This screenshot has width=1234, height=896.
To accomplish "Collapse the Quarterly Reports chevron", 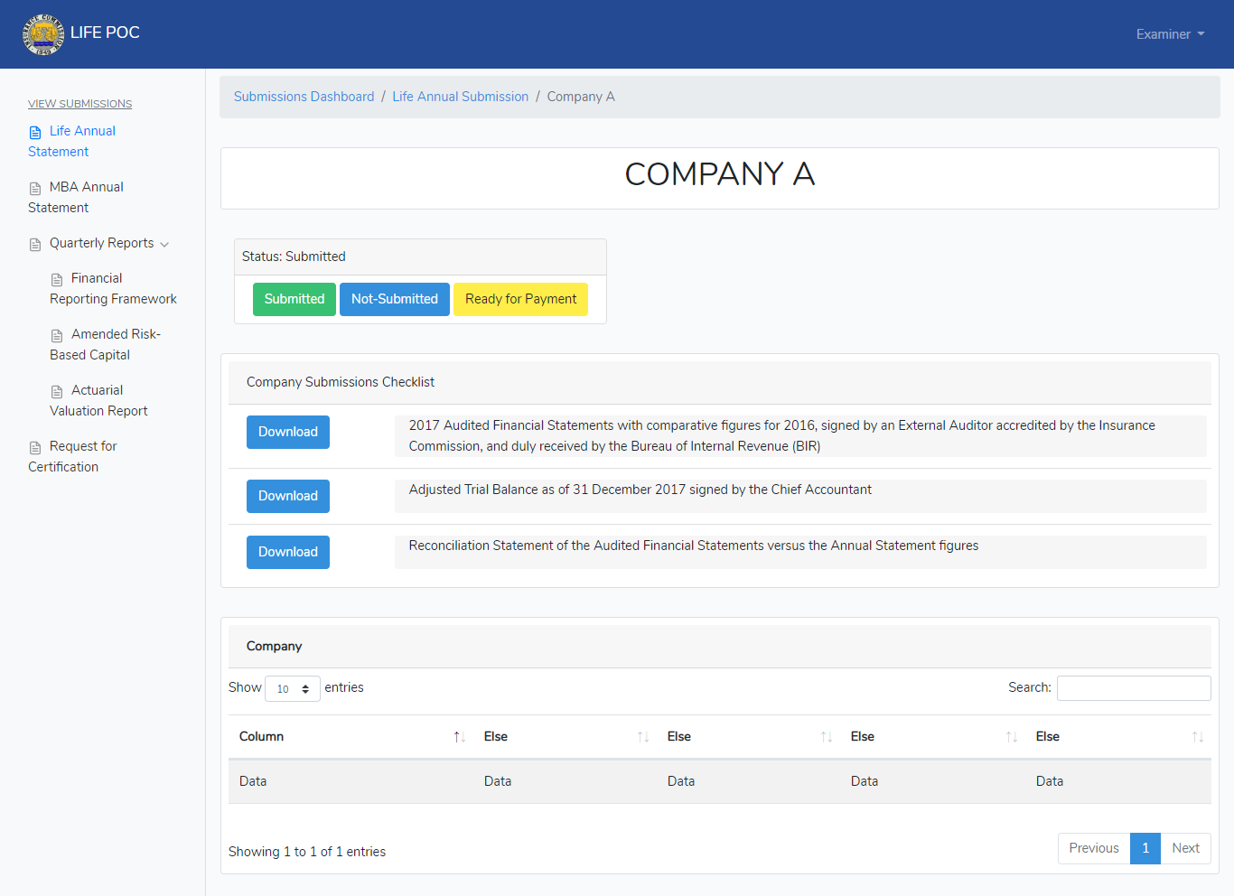I will click(x=164, y=244).
